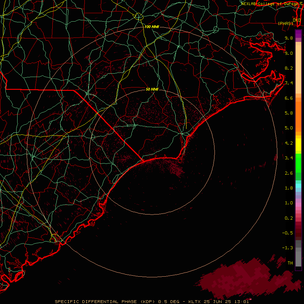Pick the gray segment at the color bar bottom

tap(298, 257)
